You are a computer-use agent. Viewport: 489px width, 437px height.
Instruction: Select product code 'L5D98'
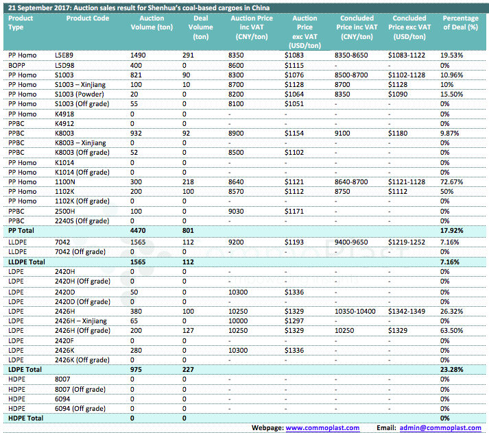pos(64,65)
